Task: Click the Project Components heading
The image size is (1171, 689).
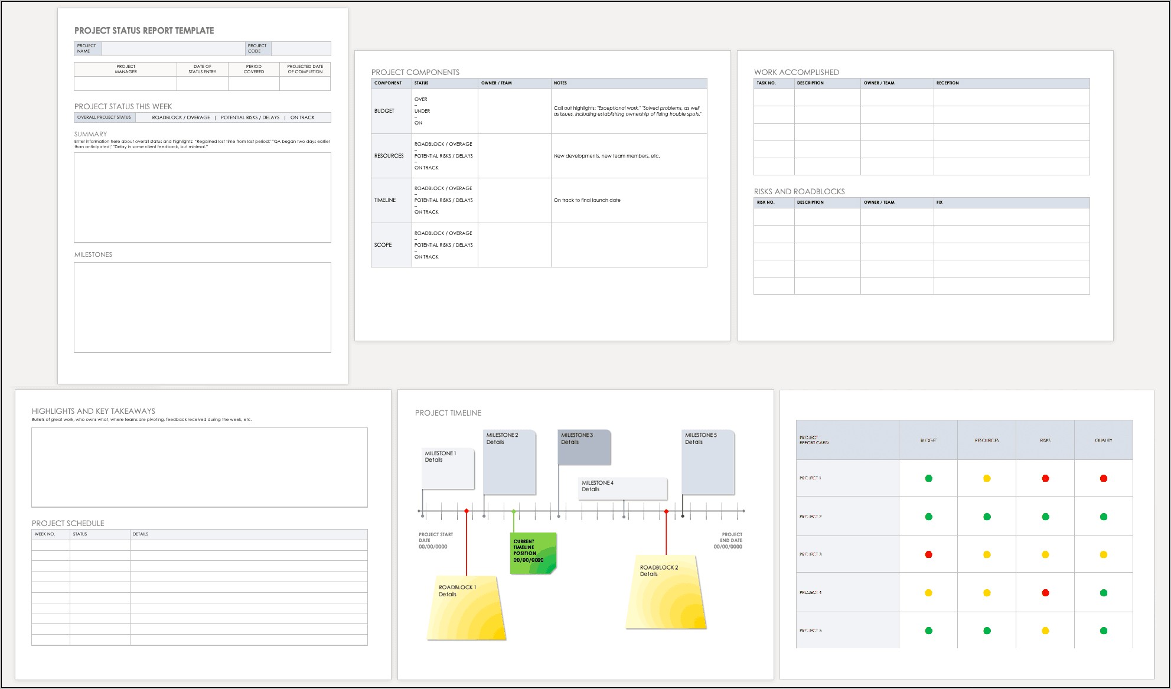Action: tap(415, 72)
